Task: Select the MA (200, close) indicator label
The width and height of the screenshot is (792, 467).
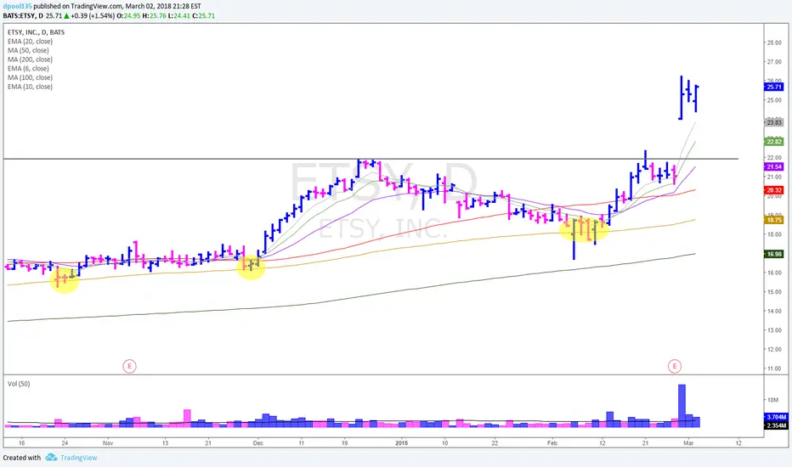Action: pos(30,59)
